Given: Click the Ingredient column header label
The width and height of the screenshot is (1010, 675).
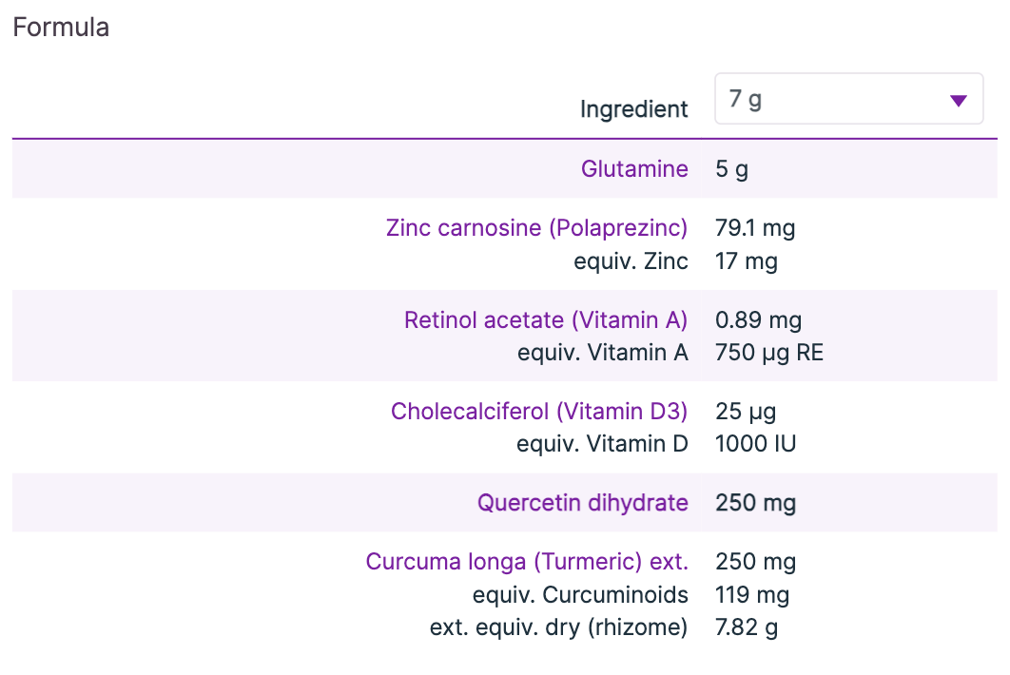Looking at the screenshot, I should 633,109.
